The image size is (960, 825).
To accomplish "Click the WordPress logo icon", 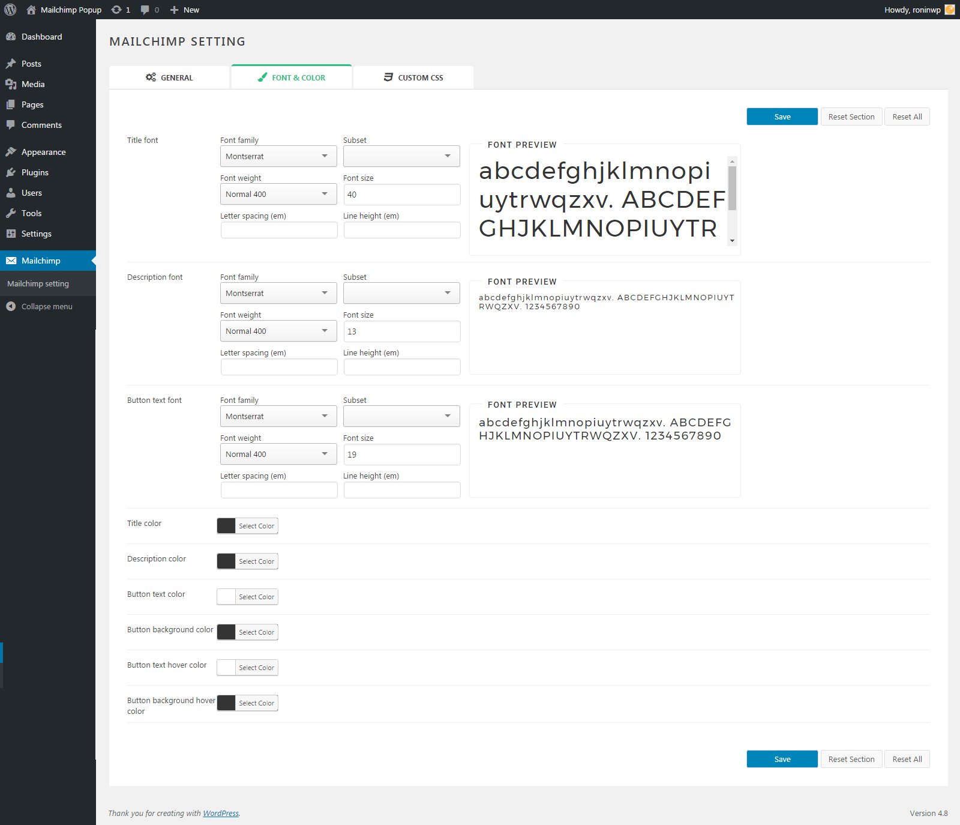I will [10, 10].
